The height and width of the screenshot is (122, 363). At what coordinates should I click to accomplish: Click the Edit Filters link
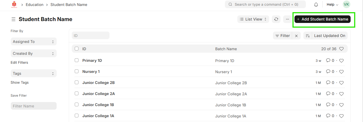[x=19, y=63]
